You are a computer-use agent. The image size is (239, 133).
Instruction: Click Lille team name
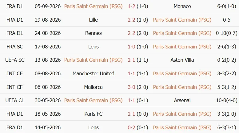pyautogui.click(x=93, y=20)
